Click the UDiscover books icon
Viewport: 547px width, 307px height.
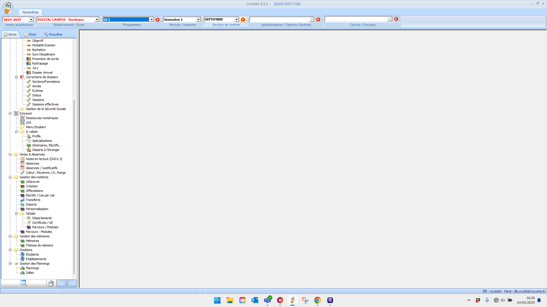pyautogui.click(x=23, y=182)
